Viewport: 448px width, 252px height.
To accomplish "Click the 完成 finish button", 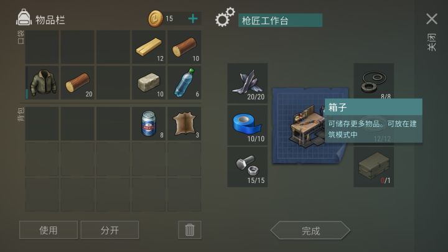I will click(310, 230).
